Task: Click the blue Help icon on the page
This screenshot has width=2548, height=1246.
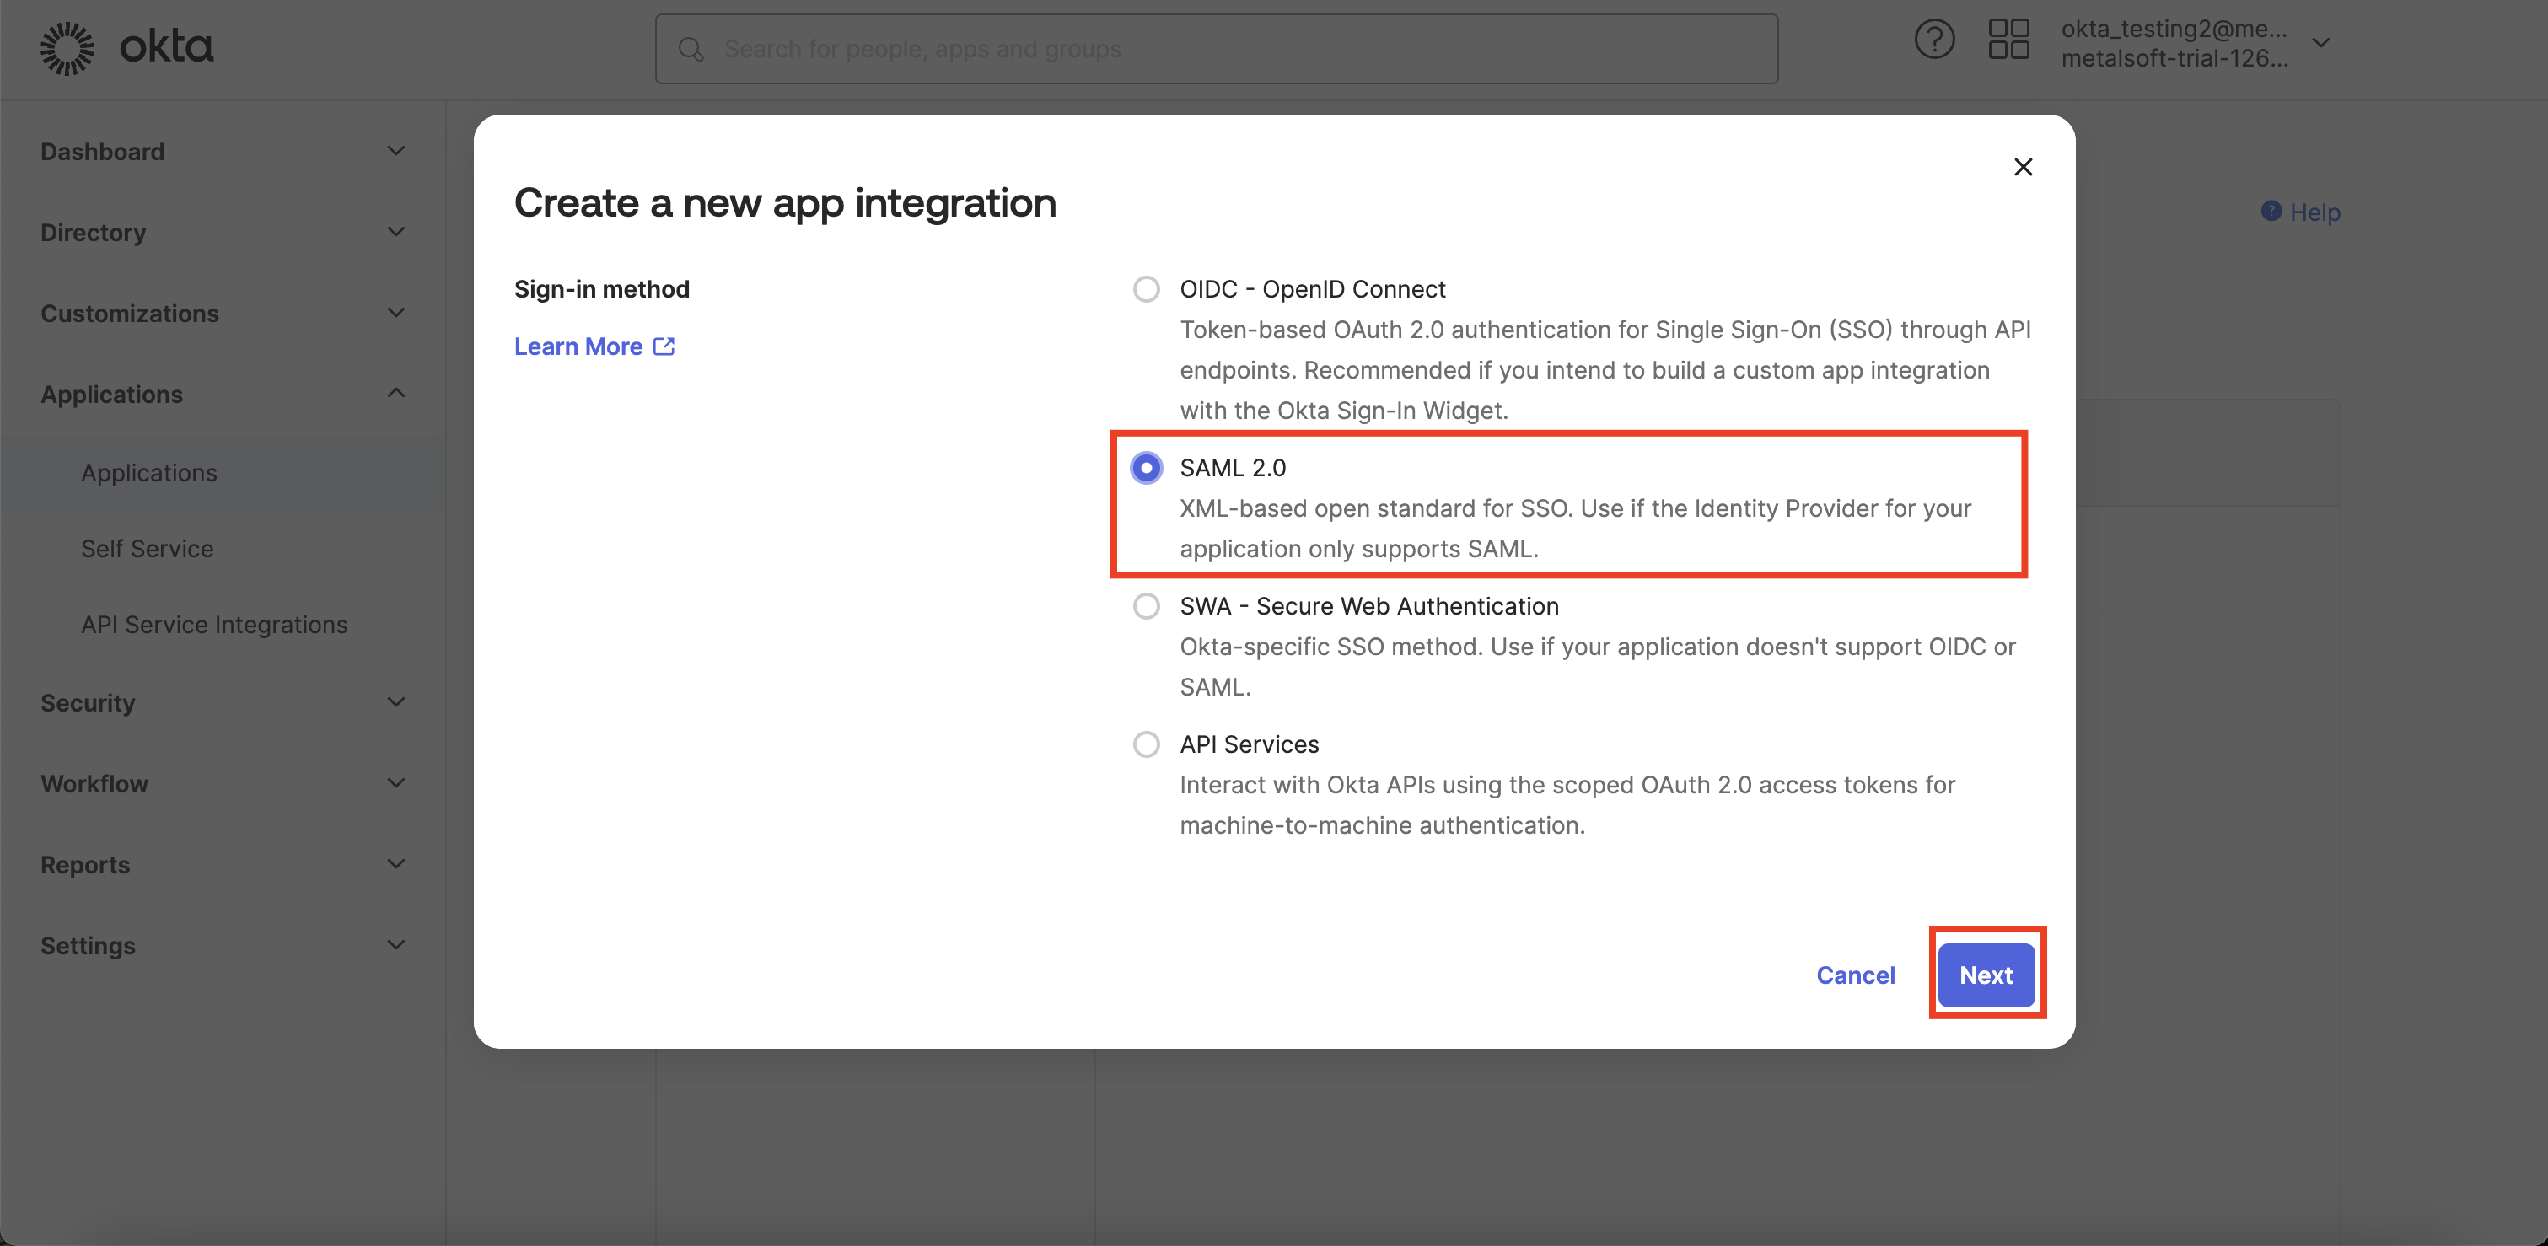Action: click(x=2271, y=212)
